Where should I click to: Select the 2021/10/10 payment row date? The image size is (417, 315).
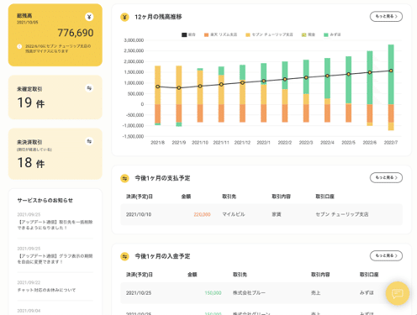pos(139,214)
